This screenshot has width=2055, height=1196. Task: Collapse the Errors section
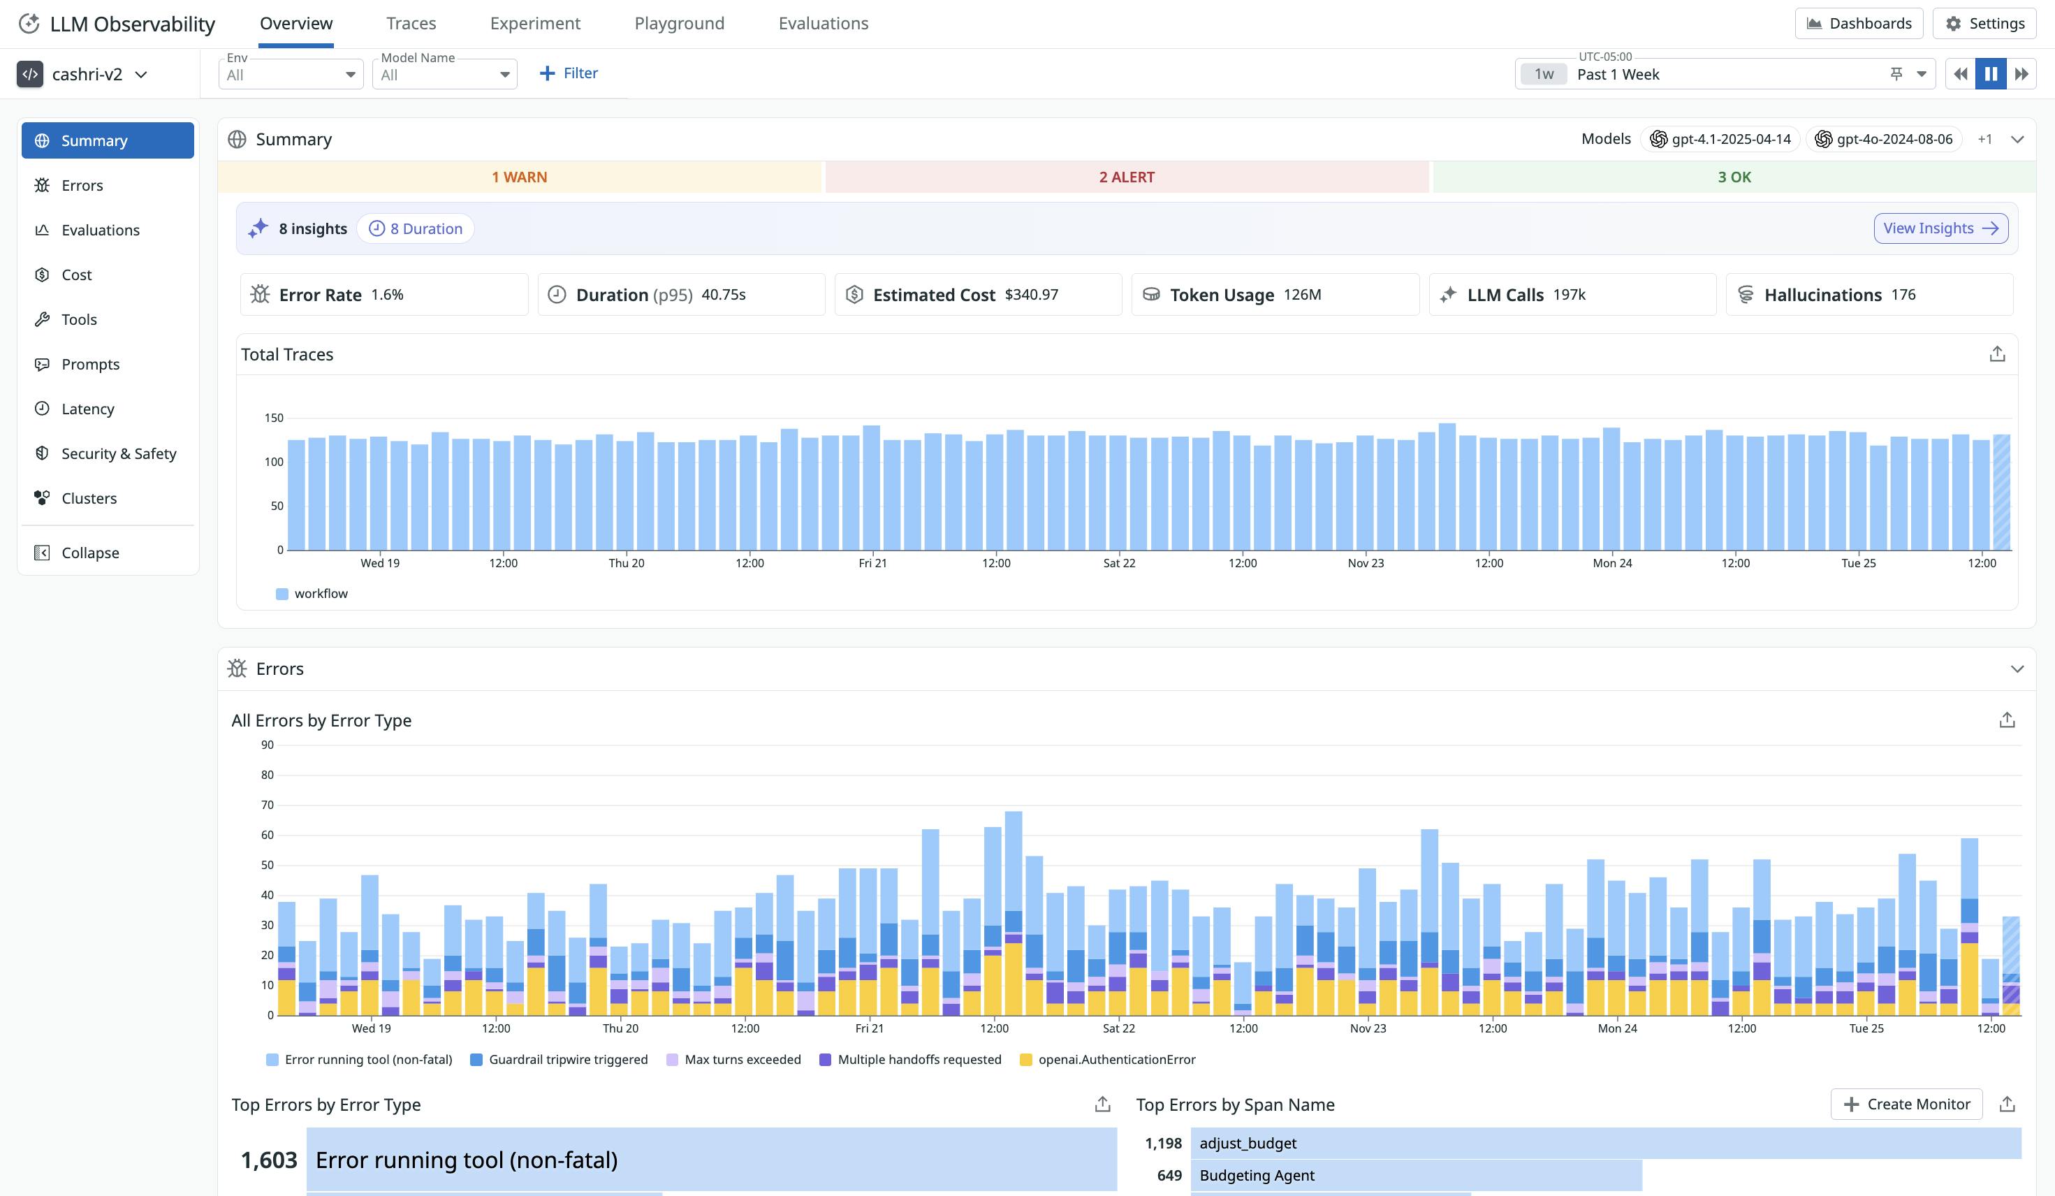click(x=2018, y=668)
